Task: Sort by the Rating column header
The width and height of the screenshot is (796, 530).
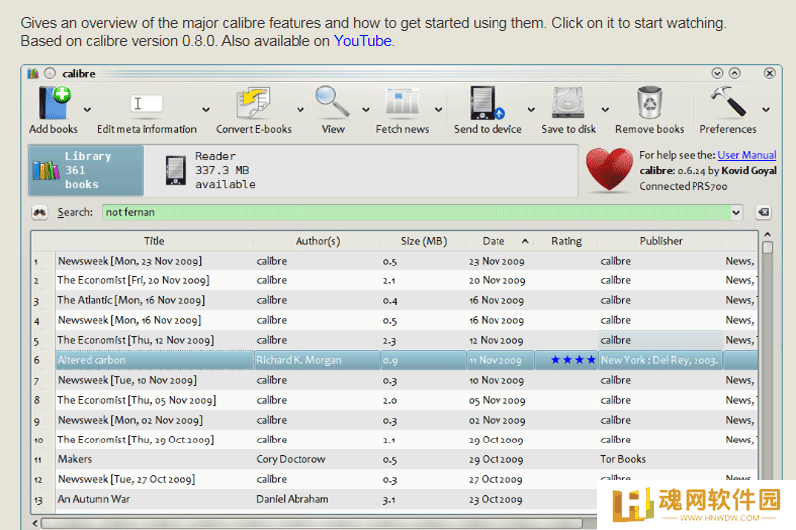Action: pyautogui.click(x=566, y=241)
